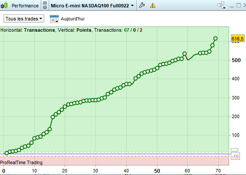246x175 pixels.
Task: Open the Tous les trades dropdown
Action: coord(24,19)
